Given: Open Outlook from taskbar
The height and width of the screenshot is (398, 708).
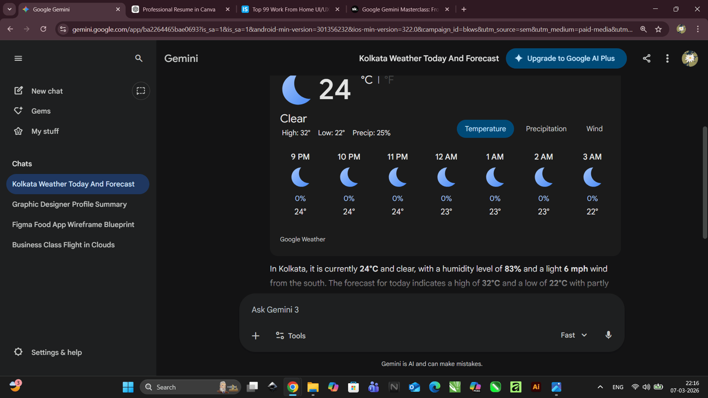Looking at the screenshot, I should [414, 387].
